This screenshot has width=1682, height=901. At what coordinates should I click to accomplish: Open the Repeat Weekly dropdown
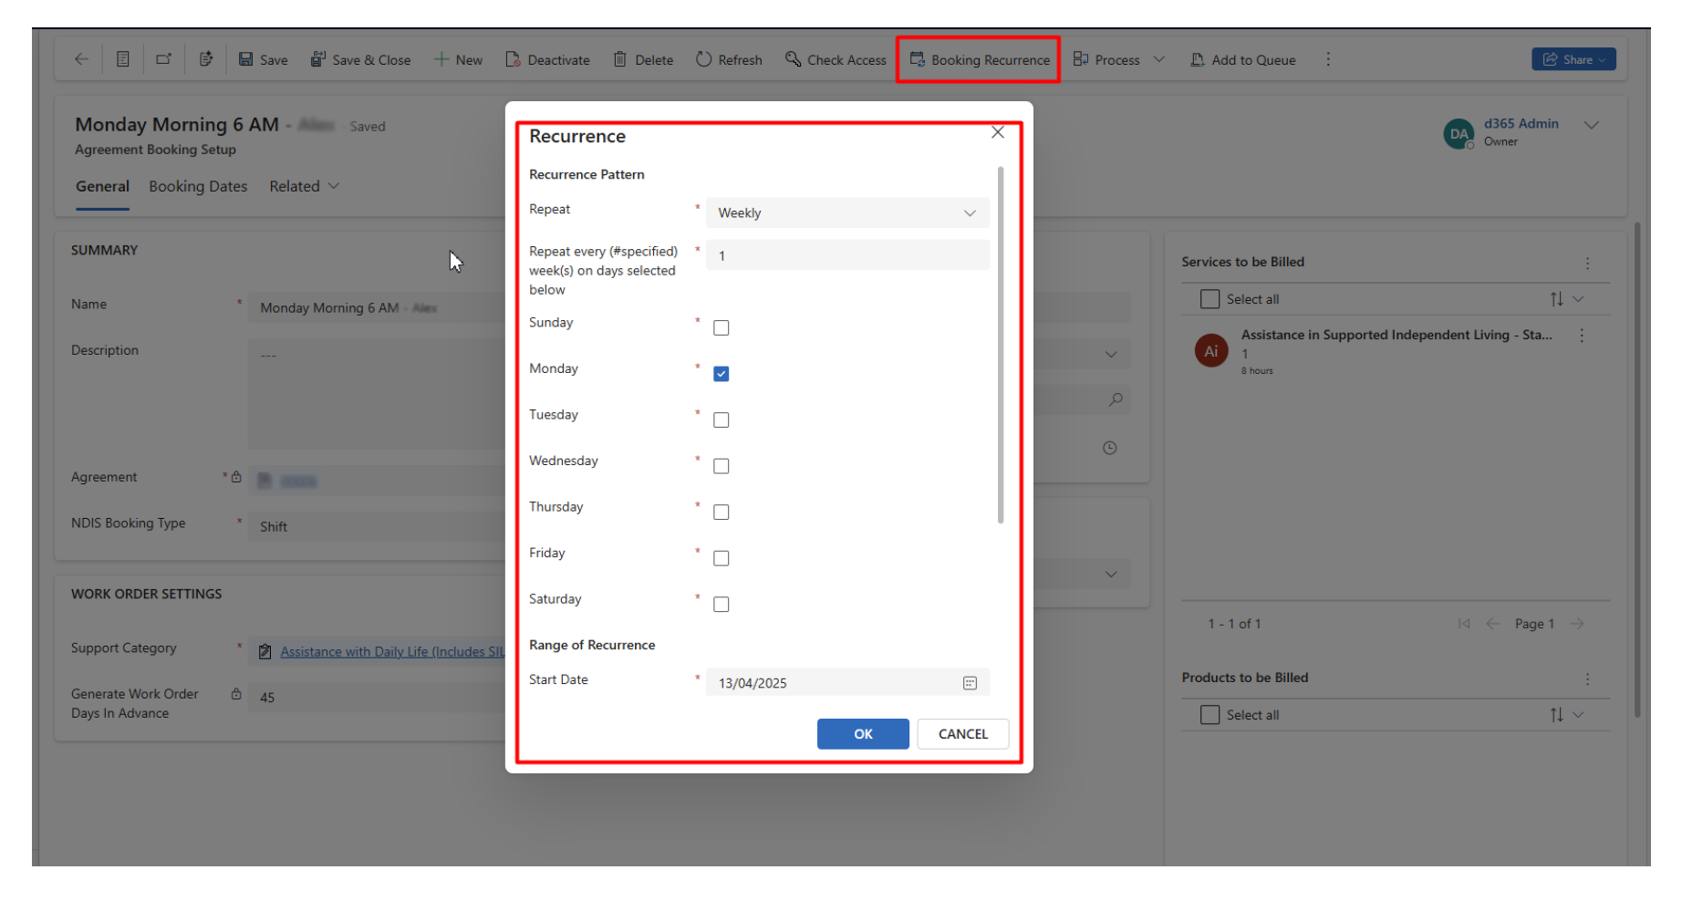(846, 212)
